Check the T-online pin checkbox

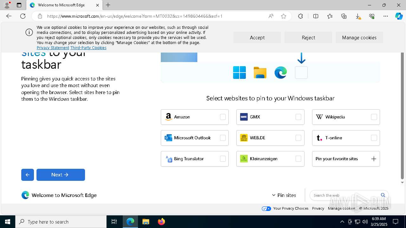click(374, 138)
